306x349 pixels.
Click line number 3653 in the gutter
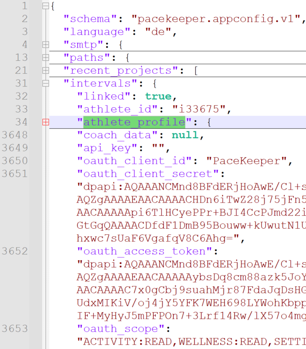(x=15, y=329)
